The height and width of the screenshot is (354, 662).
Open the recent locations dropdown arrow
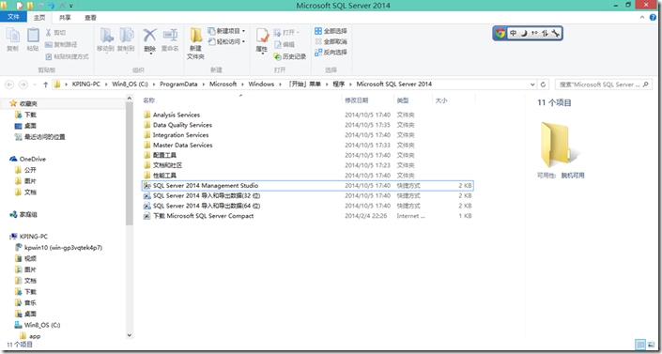(x=35, y=85)
